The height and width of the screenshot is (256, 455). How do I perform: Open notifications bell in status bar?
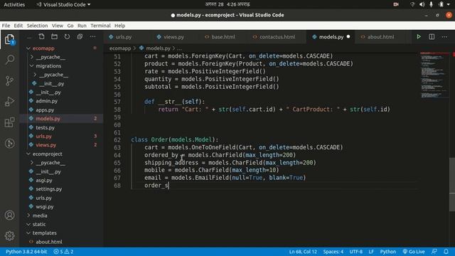click(446, 251)
